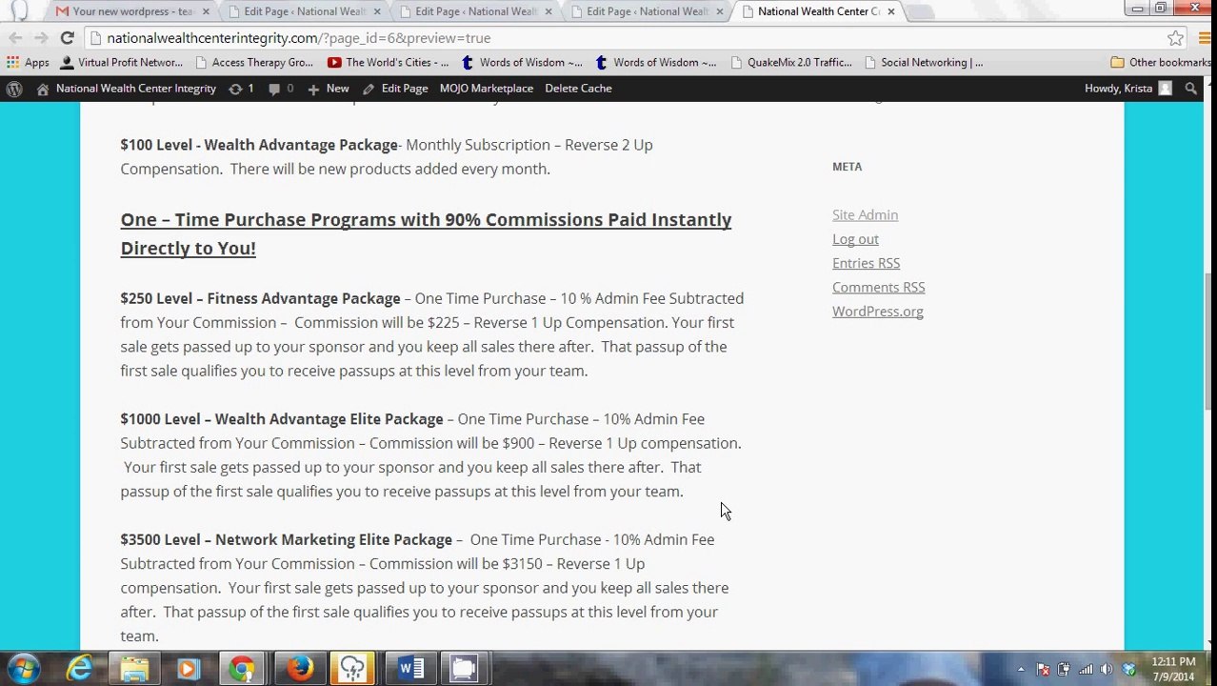Switch to the third Edit Page tab

pyautogui.click(x=648, y=11)
